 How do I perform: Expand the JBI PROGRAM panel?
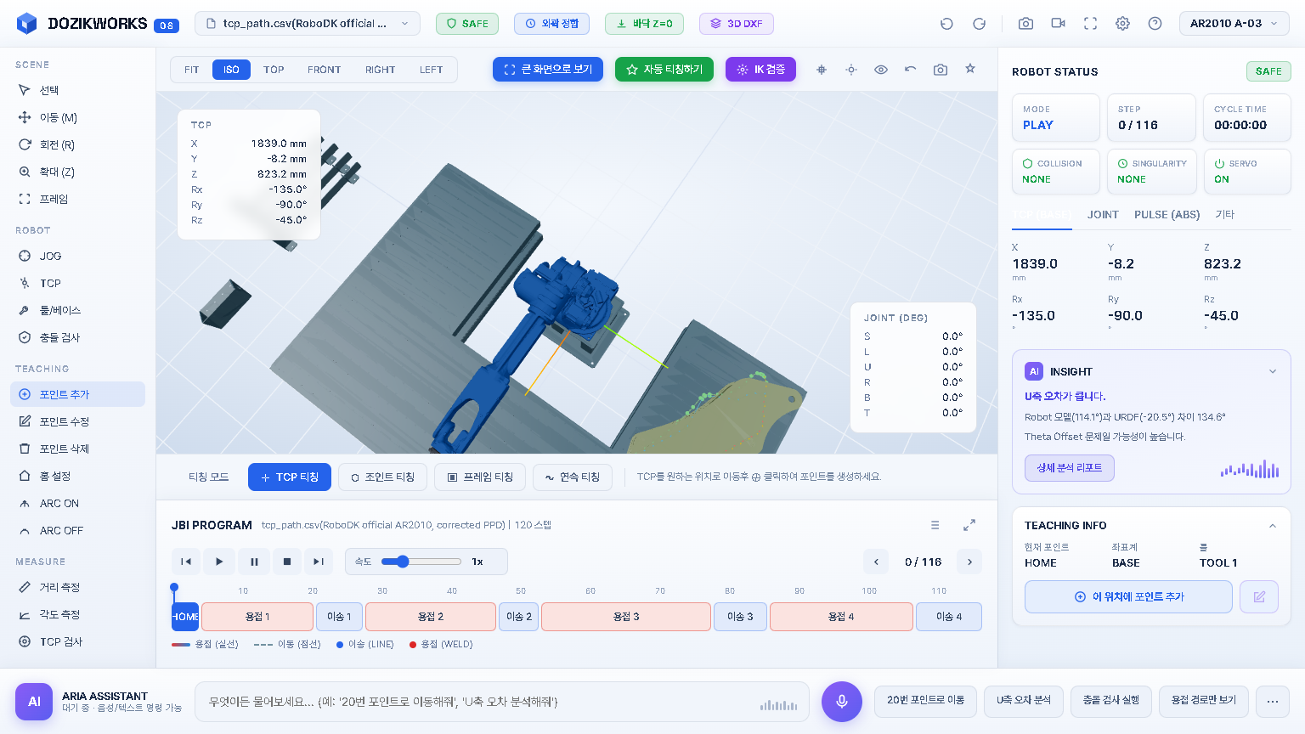point(969,525)
